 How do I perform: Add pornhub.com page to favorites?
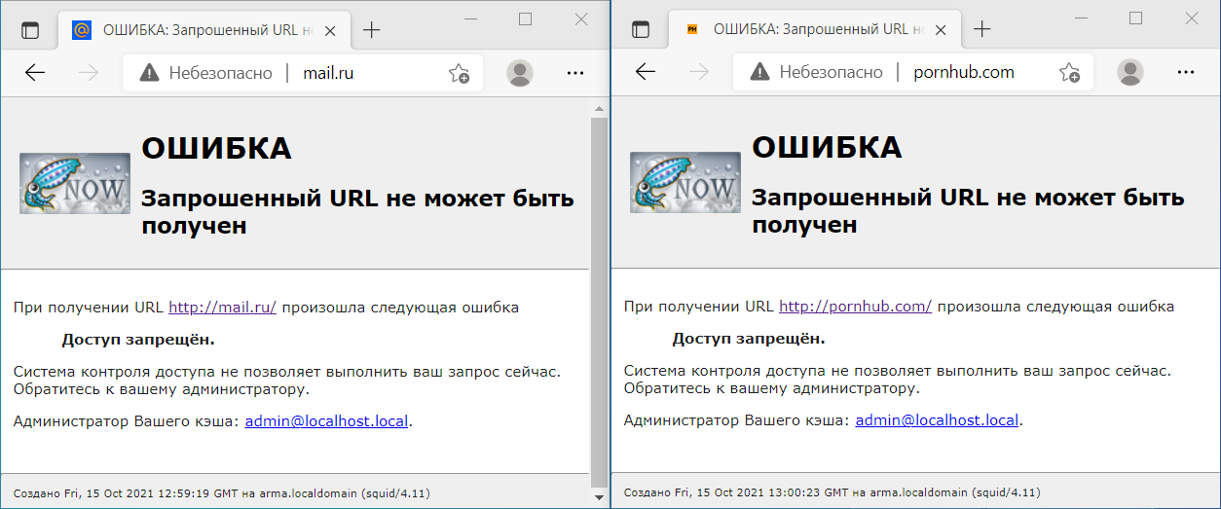point(1069,73)
